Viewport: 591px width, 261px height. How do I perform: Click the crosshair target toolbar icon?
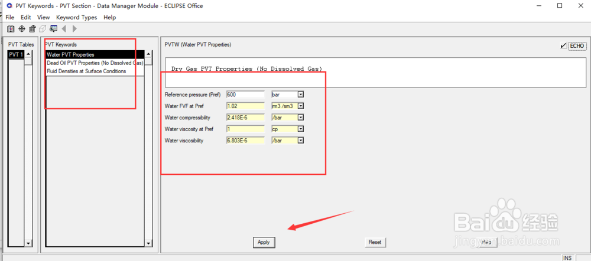tap(22, 28)
